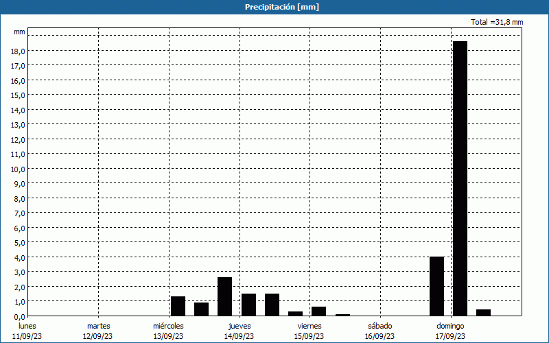Select the 'Total =31,8 mm' label

tap(497, 22)
